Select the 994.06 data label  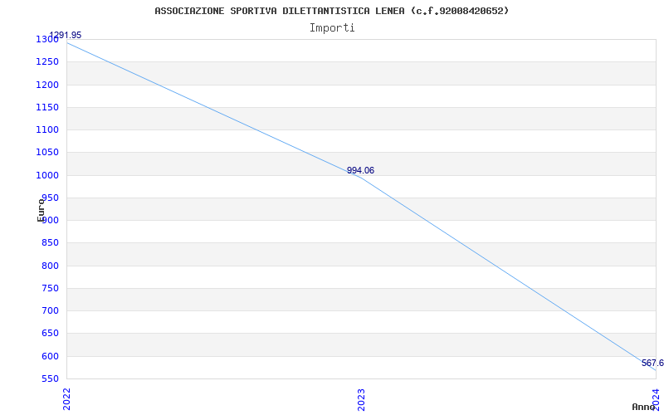point(360,170)
